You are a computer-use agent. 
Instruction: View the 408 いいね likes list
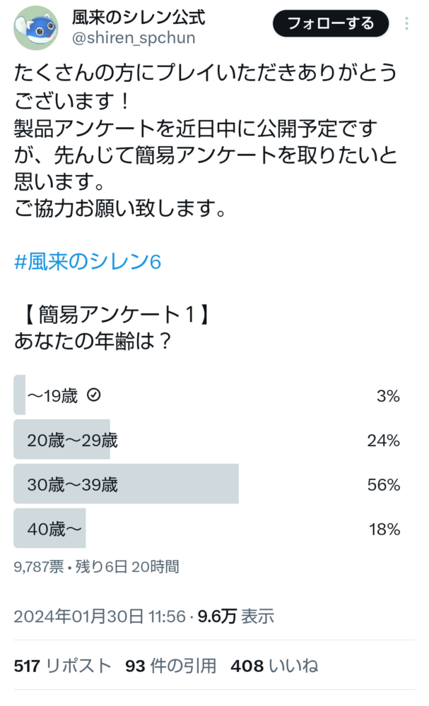[274, 666]
